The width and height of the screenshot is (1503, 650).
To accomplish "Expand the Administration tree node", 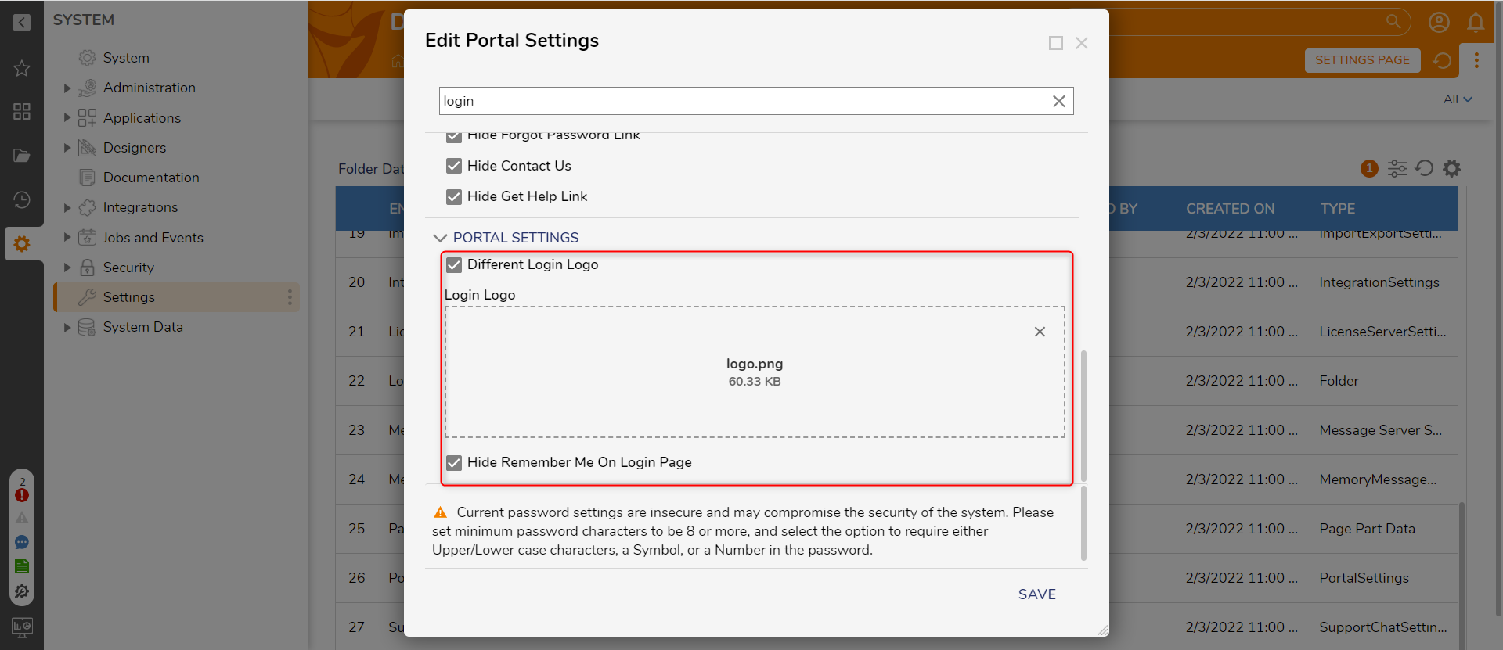I will [x=67, y=88].
